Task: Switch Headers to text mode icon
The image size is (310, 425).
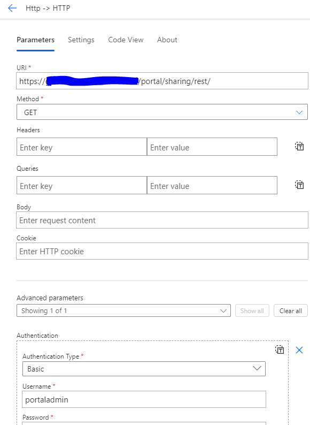Action: click(299, 146)
